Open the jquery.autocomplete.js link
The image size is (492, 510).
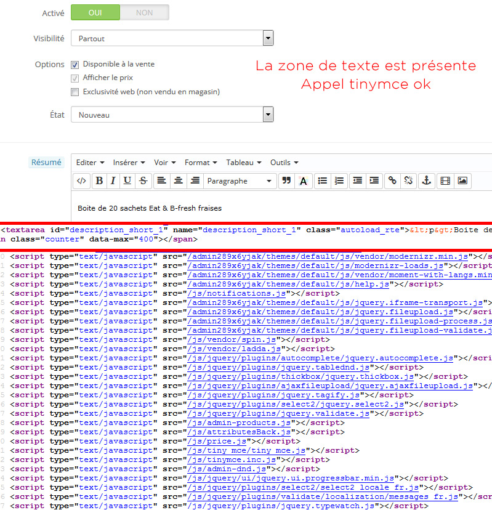tap(320, 358)
